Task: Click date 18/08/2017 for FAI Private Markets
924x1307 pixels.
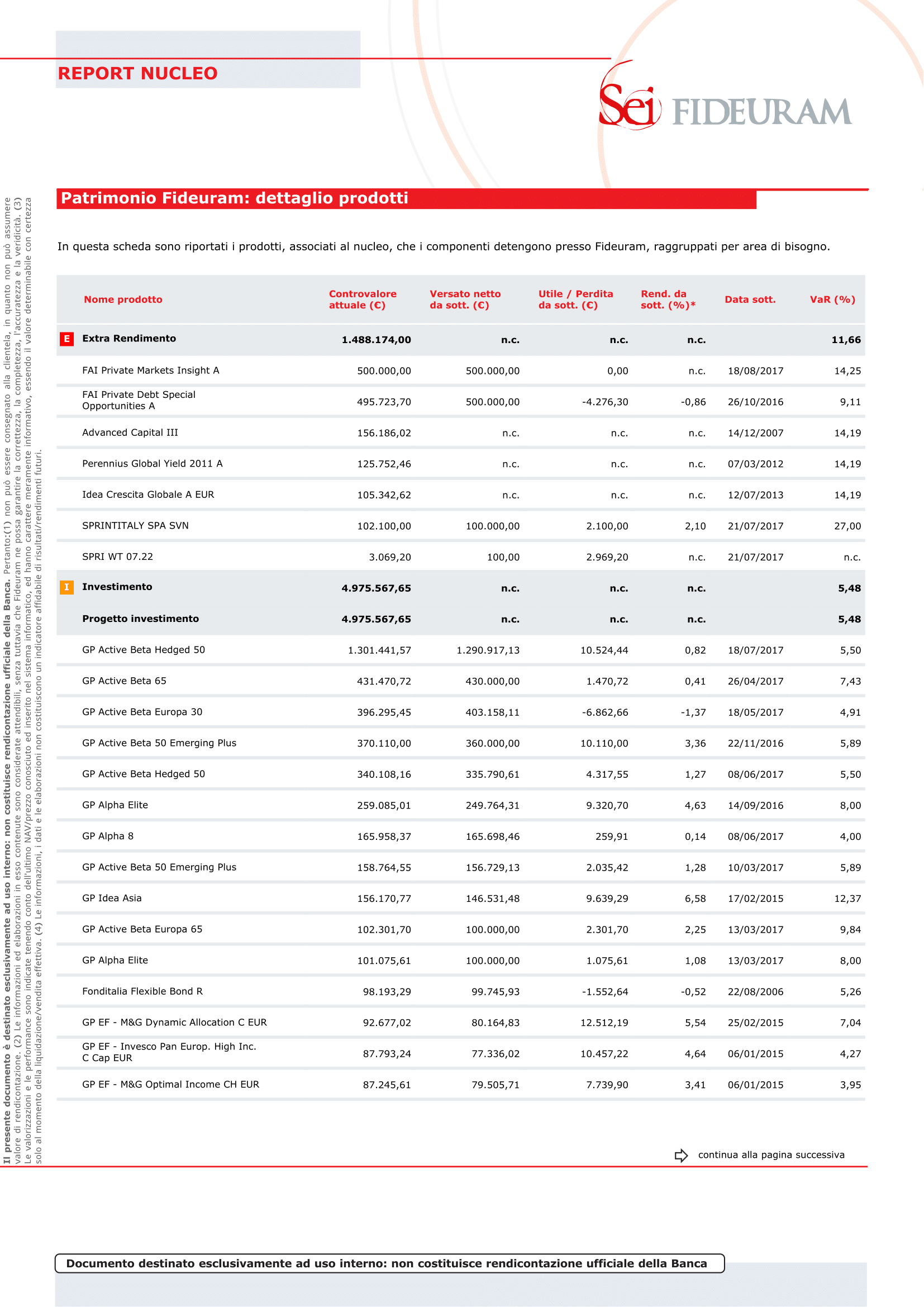Action: coord(756,371)
